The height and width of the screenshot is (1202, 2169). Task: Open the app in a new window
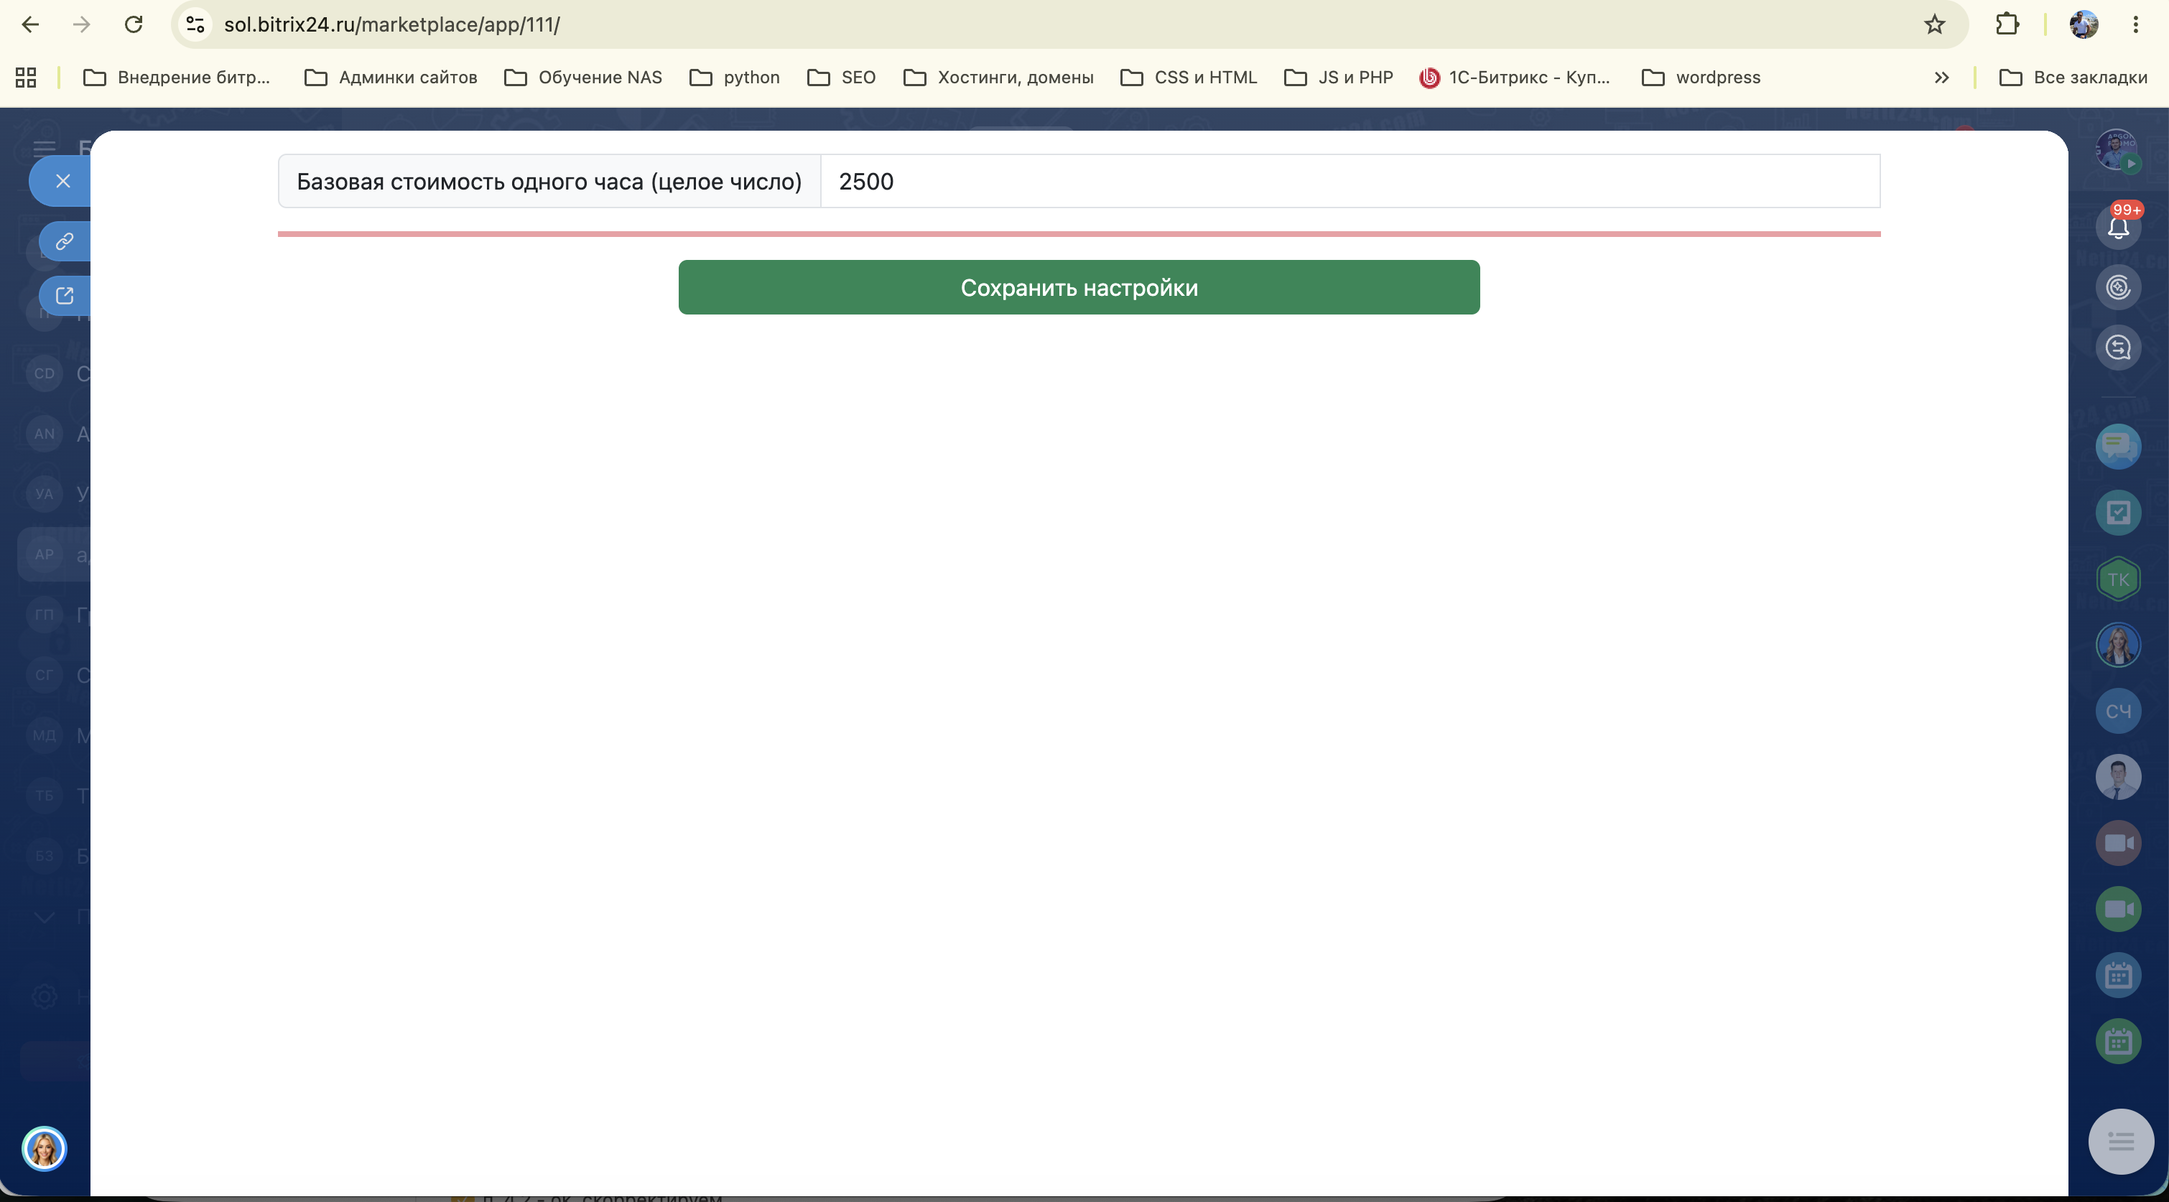click(x=65, y=295)
